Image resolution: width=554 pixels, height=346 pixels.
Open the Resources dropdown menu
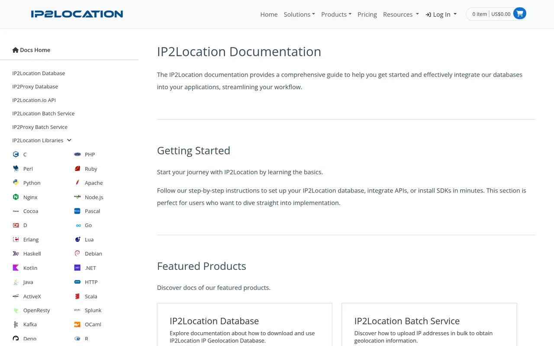pyautogui.click(x=401, y=14)
